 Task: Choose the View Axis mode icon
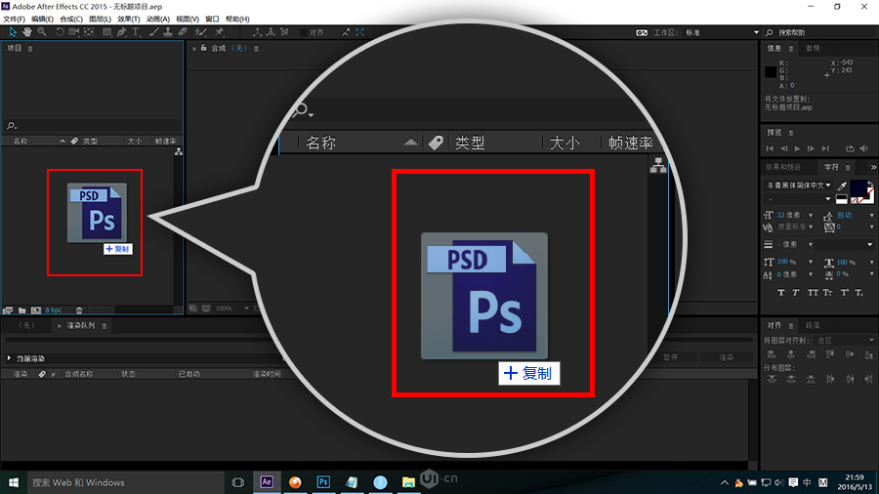(x=285, y=32)
